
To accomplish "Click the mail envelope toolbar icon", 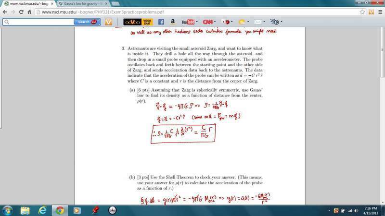I will 258,22.
